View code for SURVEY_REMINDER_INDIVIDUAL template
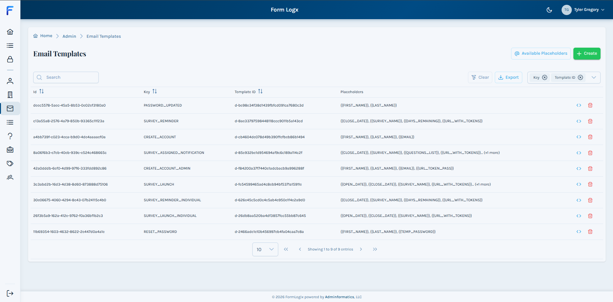613x302 pixels. click(579, 200)
